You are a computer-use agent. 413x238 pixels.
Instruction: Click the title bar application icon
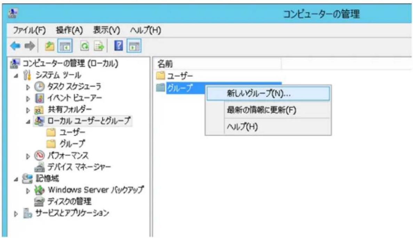13,13
